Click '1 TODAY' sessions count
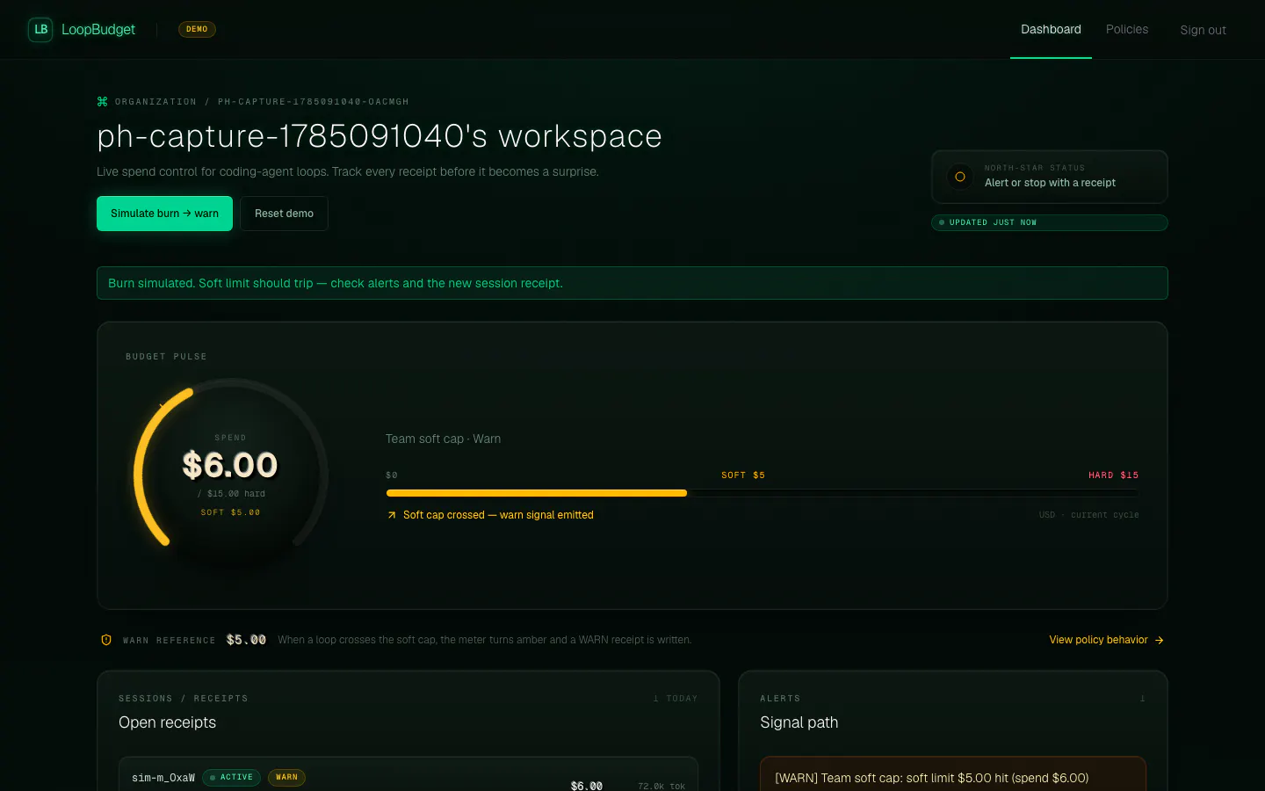Viewport: 1265px width, 791px height. pyautogui.click(x=675, y=699)
